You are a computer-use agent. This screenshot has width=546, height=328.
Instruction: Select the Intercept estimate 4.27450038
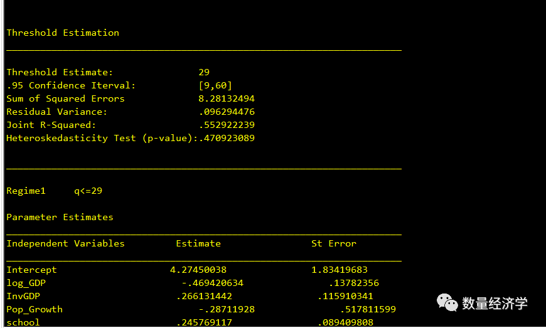(x=198, y=270)
